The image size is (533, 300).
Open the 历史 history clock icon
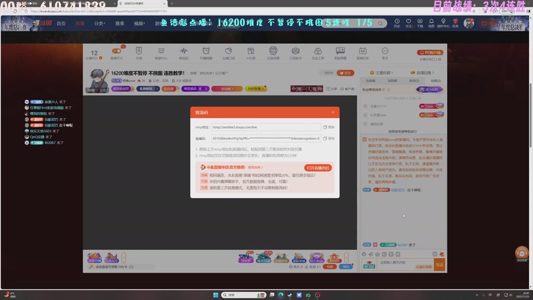[396, 23]
